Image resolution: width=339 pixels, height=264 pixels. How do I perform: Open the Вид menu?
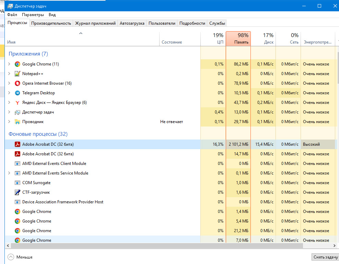tap(52, 15)
